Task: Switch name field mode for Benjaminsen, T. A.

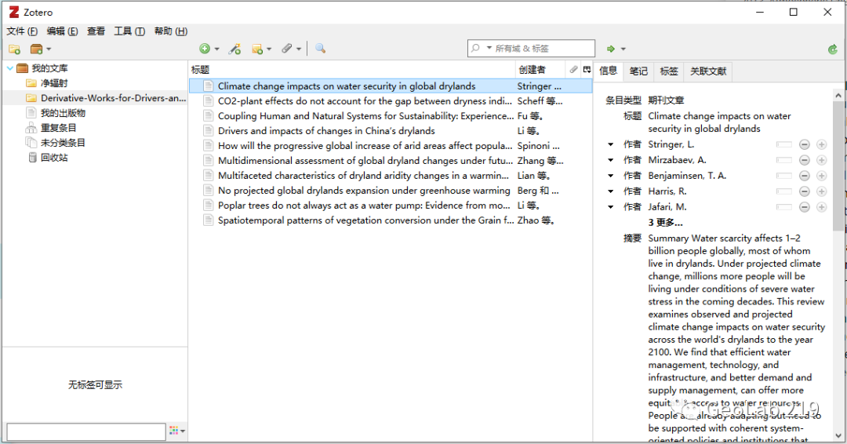Action: coord(783,176)
